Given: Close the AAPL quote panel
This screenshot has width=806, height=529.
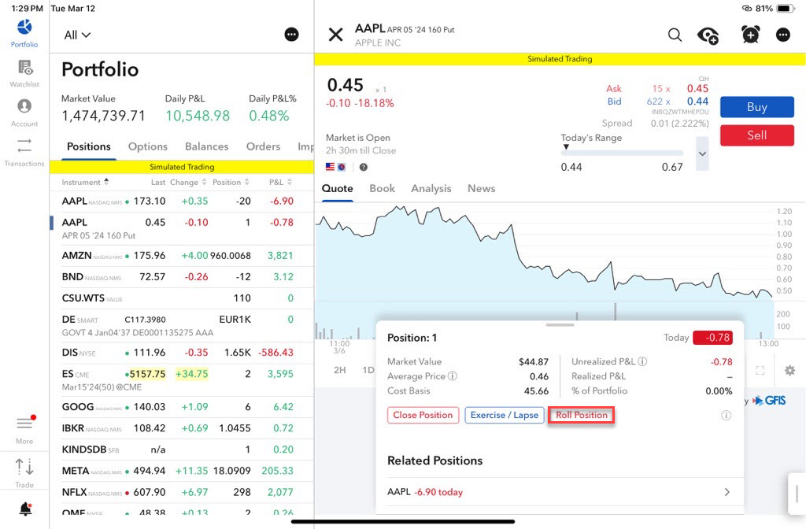Looking at the screenshot, I should [335, 35].
